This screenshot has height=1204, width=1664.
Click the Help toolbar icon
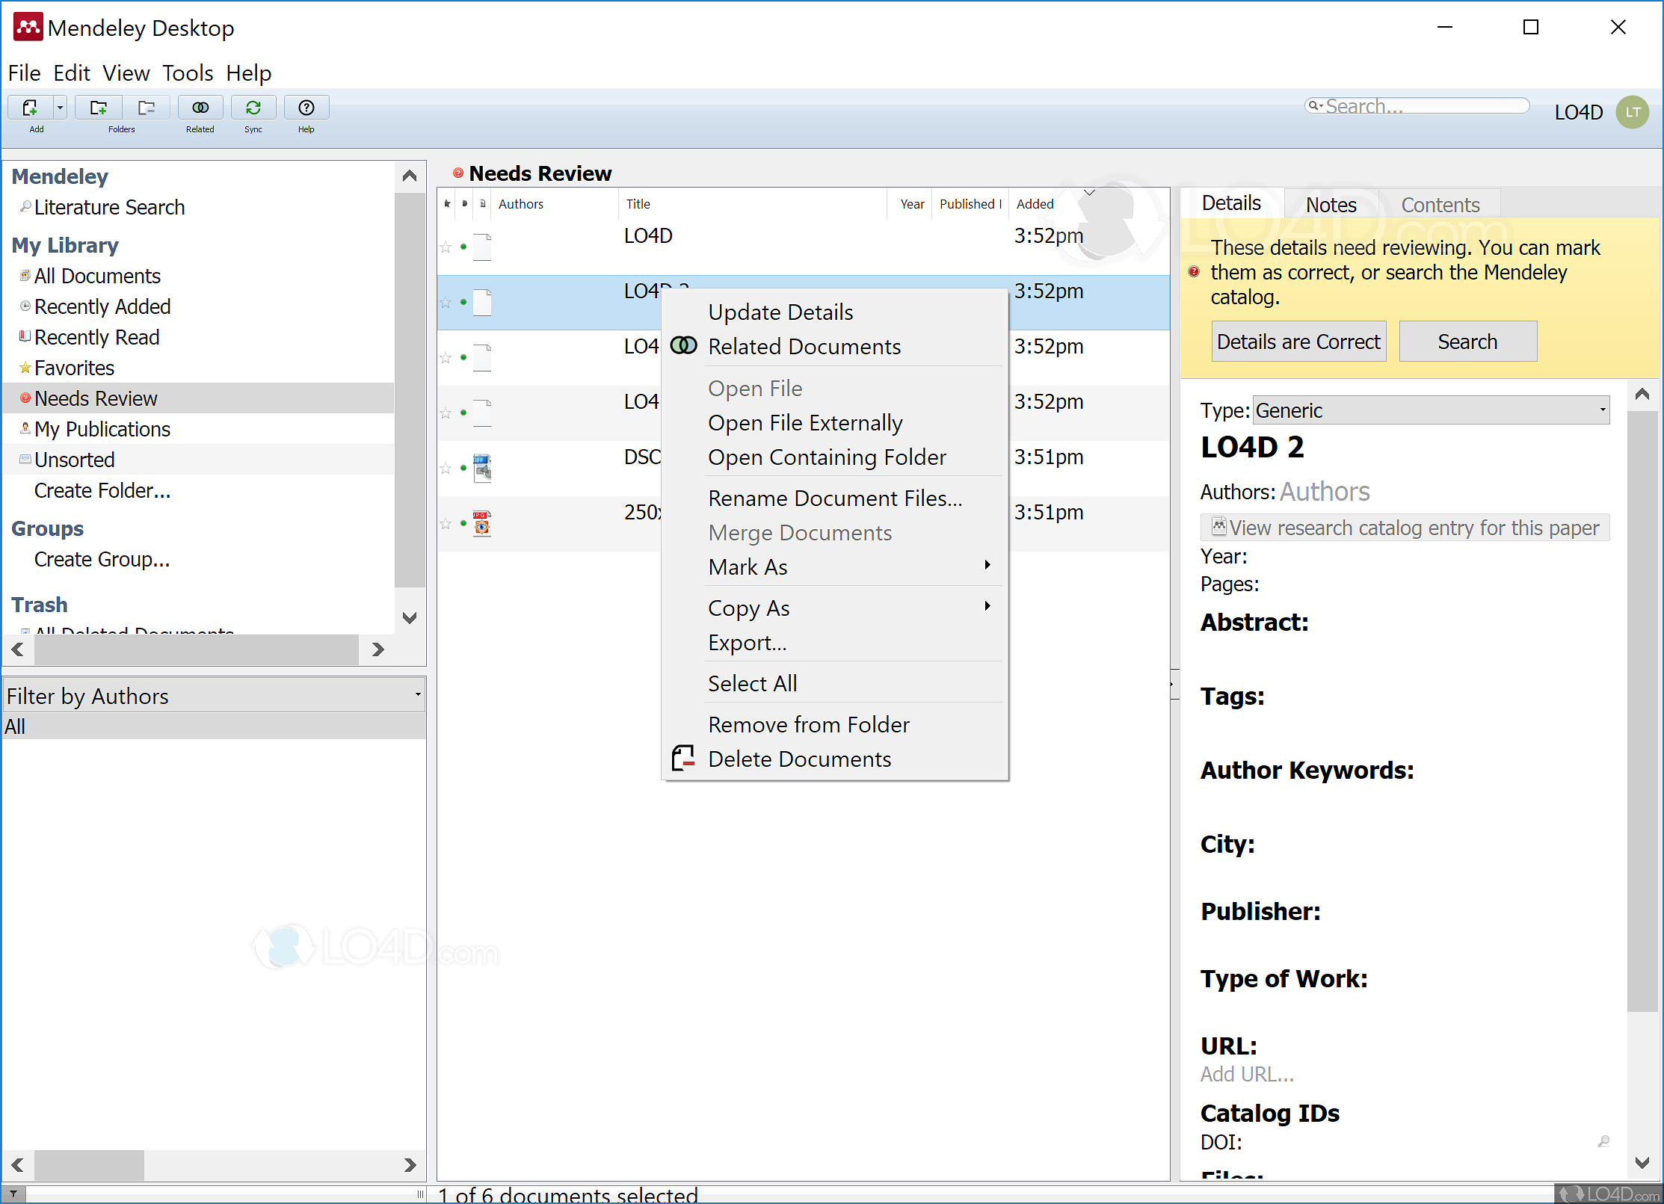click(x=306, y=108)
